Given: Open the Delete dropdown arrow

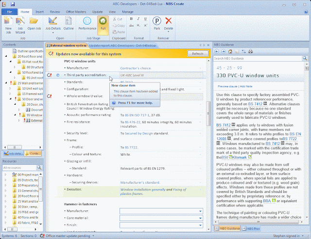Looking at the screenshot, I should 169,32.
